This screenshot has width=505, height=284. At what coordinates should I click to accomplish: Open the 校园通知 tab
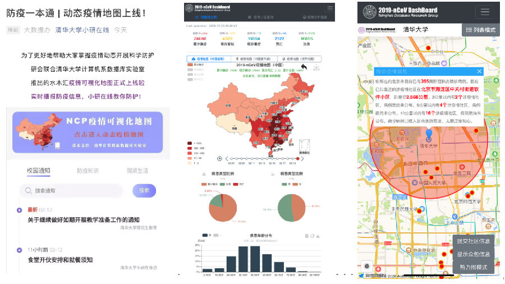tap(38, 171)
